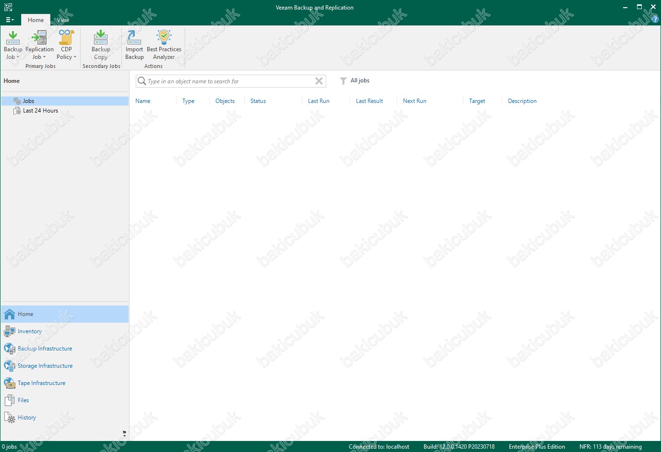Click the Veeam application icon in title bar

point(8,7)
